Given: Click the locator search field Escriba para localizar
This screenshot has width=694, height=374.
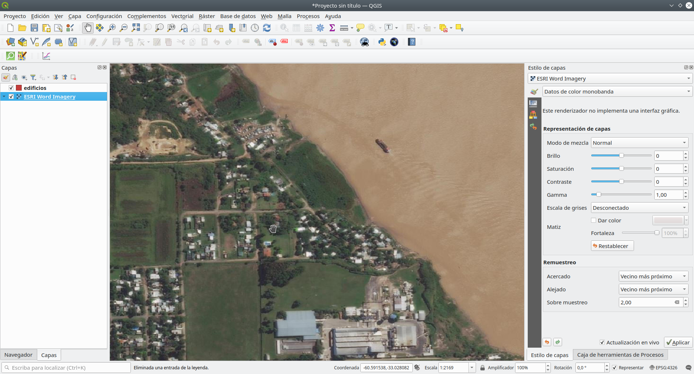Looking at the screenshot, I should click(x=66, y=368).
